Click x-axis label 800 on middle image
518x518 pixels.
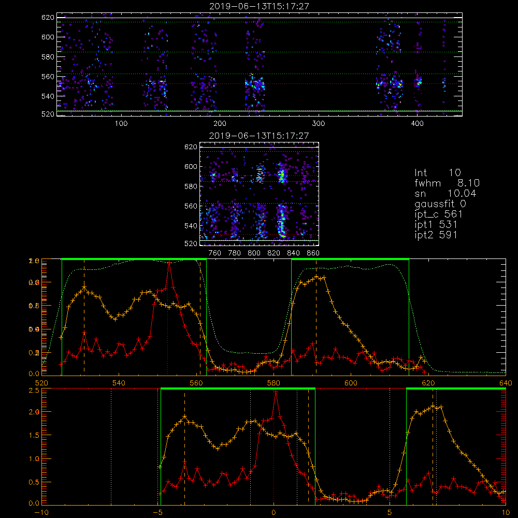(254, 253)
